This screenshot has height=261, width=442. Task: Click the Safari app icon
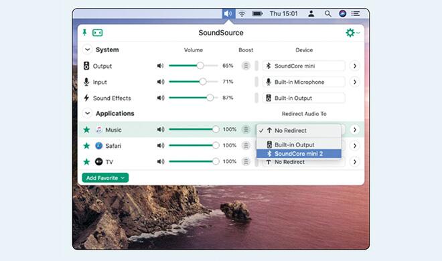click(x=99, y=146)
